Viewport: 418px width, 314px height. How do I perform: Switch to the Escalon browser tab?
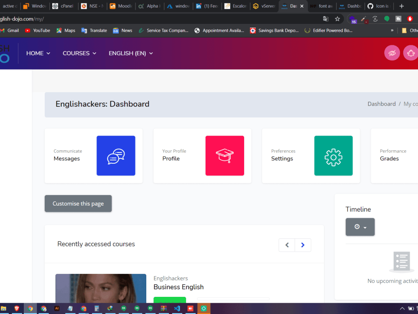pyautogui.click(x=236, y=6)
